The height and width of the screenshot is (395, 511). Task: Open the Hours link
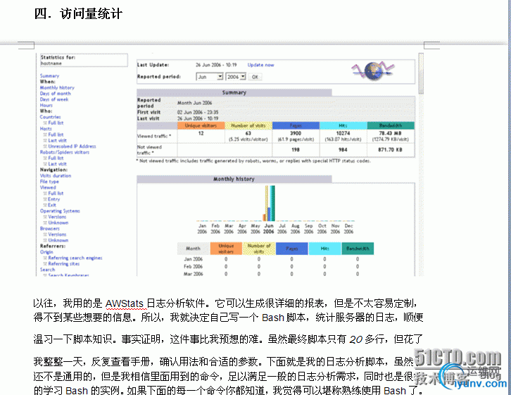tap(46, 105)
